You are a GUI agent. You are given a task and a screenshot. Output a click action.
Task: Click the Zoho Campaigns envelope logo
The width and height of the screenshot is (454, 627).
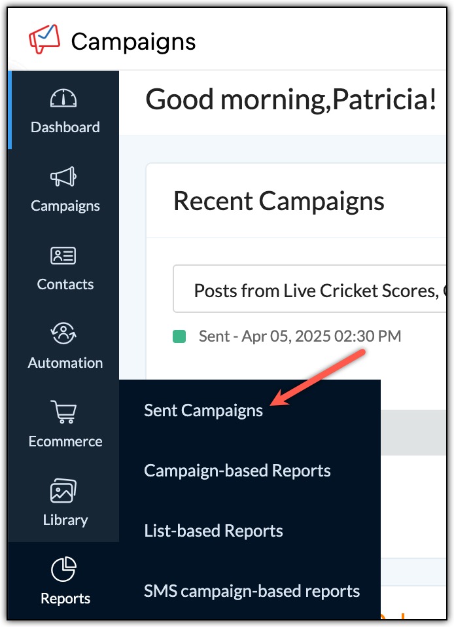(43, 37)
